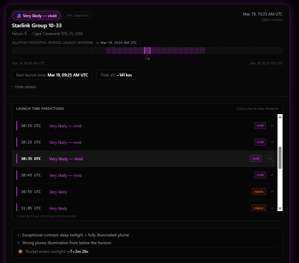This screenshot has width=299, height=263.
Task: Select the 10:35 UTC prediction row
Action: tap(145, 159)
